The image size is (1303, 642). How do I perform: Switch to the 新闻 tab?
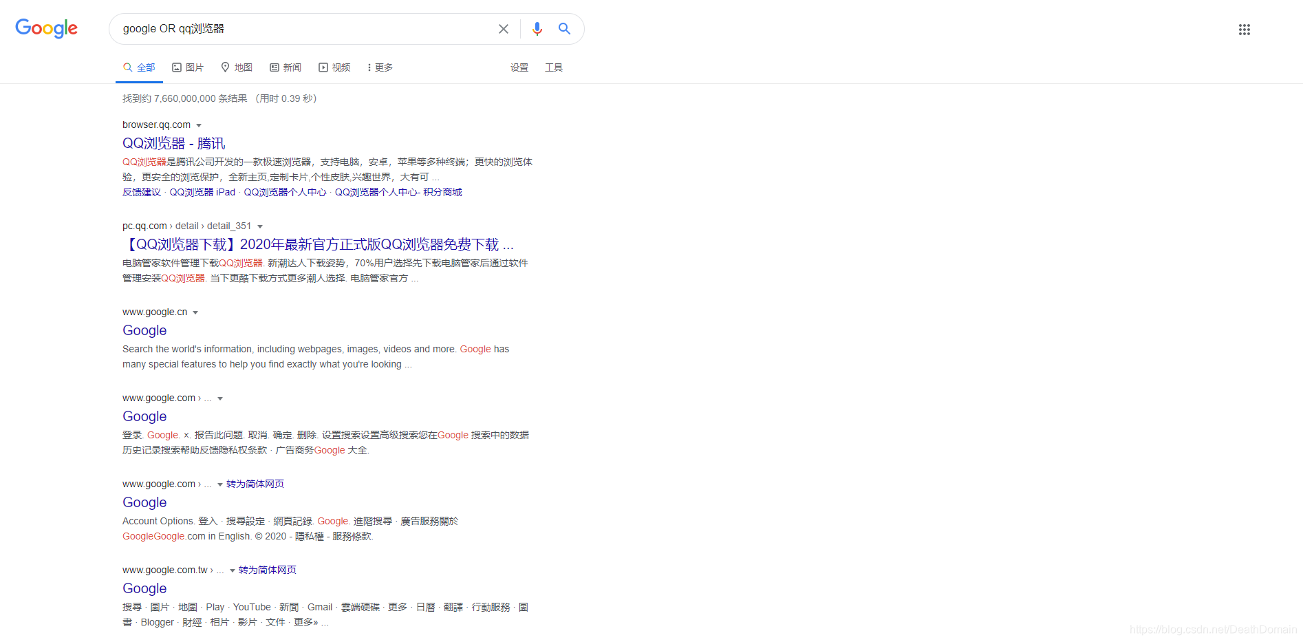point(286,67)
